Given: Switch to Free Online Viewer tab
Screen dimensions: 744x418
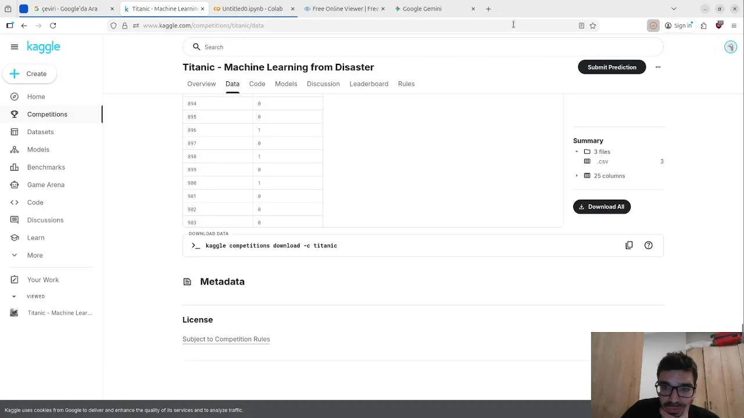Looking at the screenshot, I should pos(345,9).
